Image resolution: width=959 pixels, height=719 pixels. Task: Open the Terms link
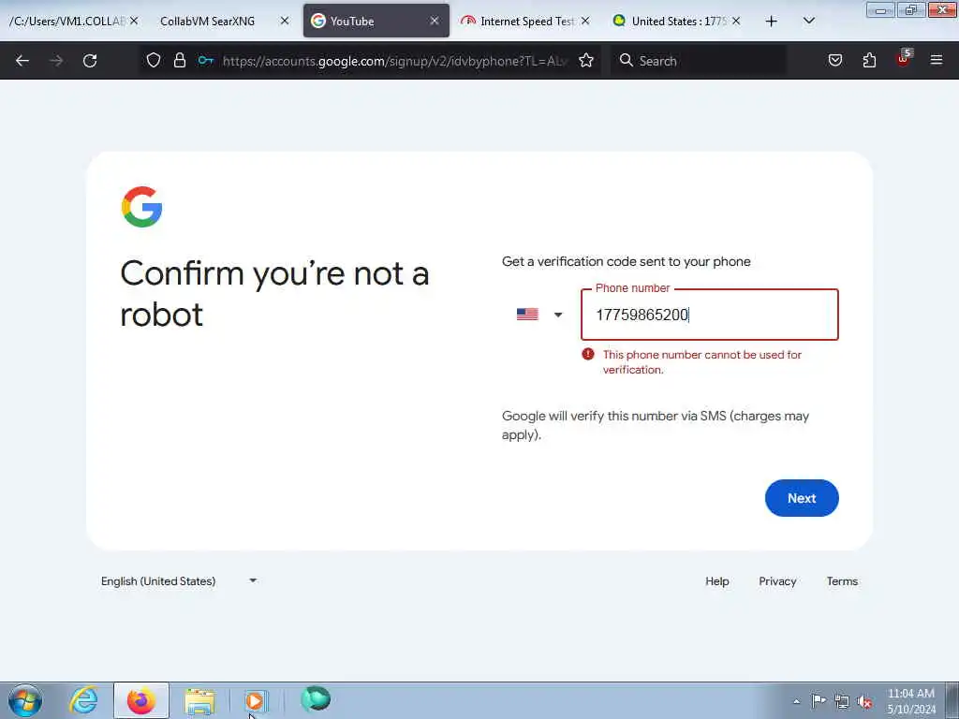tap(842, 581)
